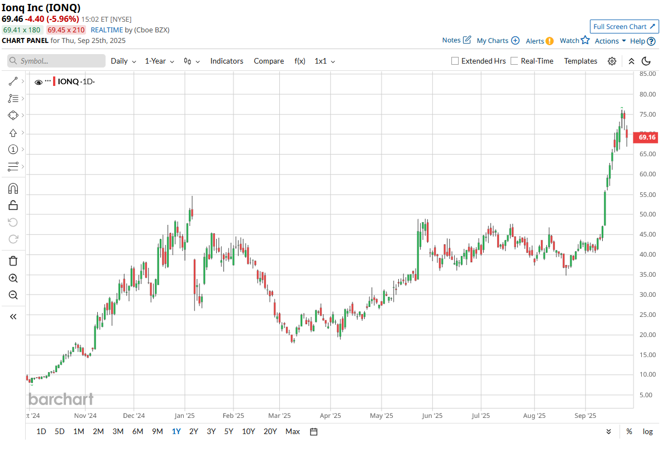Select the trend line drawing tool

[x=13, y=81]
